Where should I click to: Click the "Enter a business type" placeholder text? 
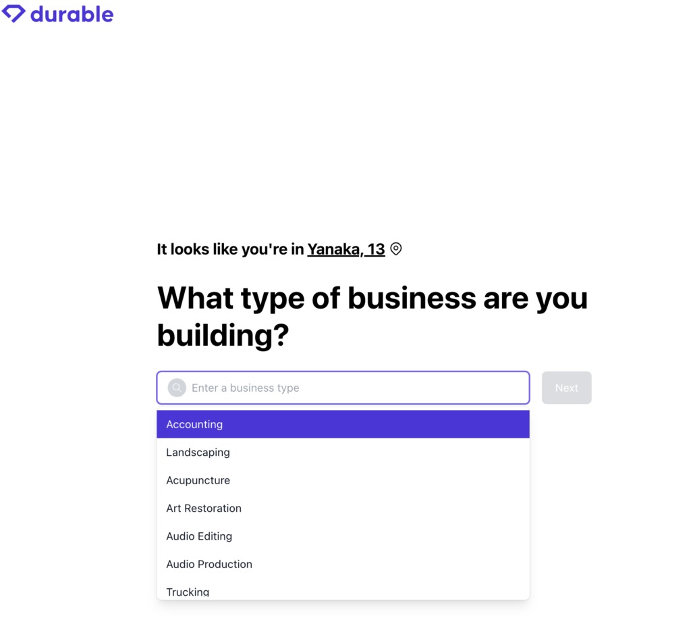coord(246,388)
